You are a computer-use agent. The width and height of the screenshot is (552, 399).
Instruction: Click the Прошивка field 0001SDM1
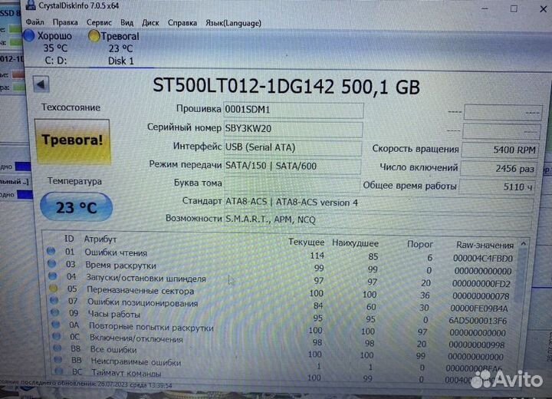click(x=294, y=110)
